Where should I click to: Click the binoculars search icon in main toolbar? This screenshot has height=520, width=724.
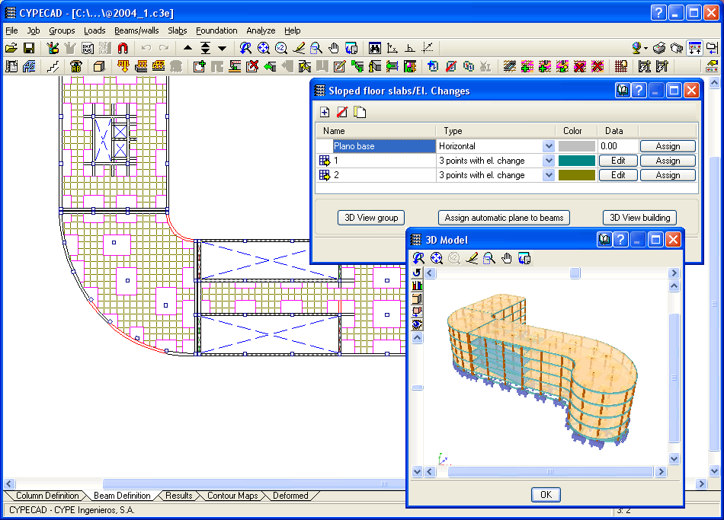[x=375, y=48]
